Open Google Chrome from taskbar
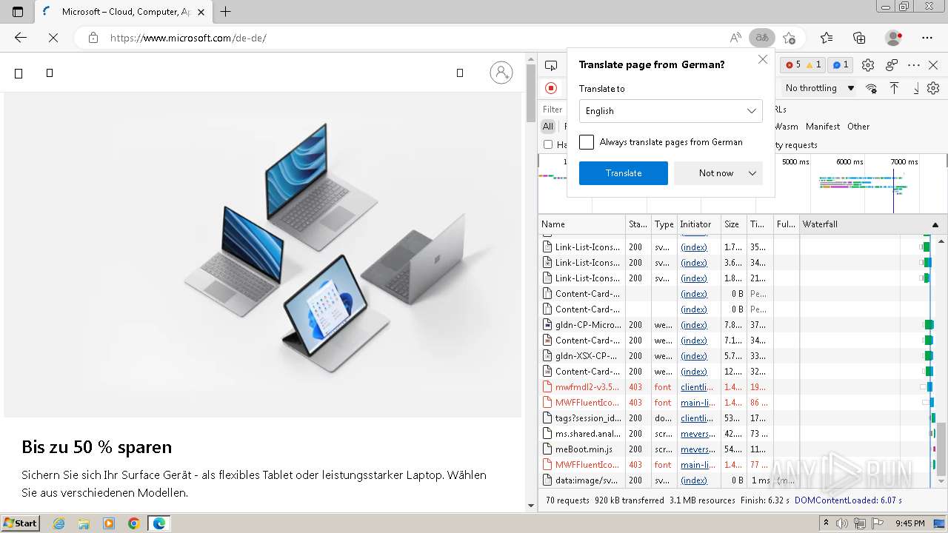948x533 pixels. coord(134,523)
